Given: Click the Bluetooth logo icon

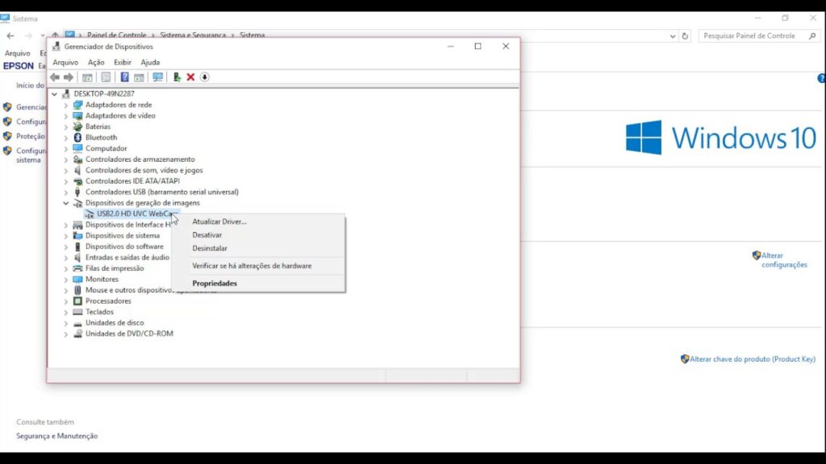Looking at the screenshot, I should click(x=77, y=137).
